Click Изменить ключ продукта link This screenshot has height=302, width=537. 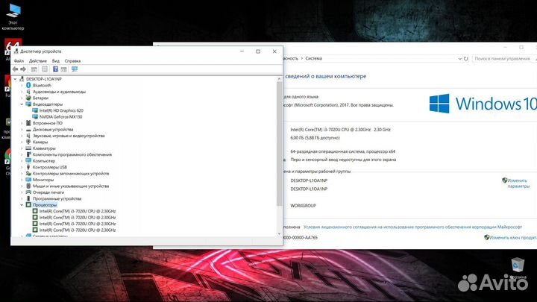[x=513, y=237]
